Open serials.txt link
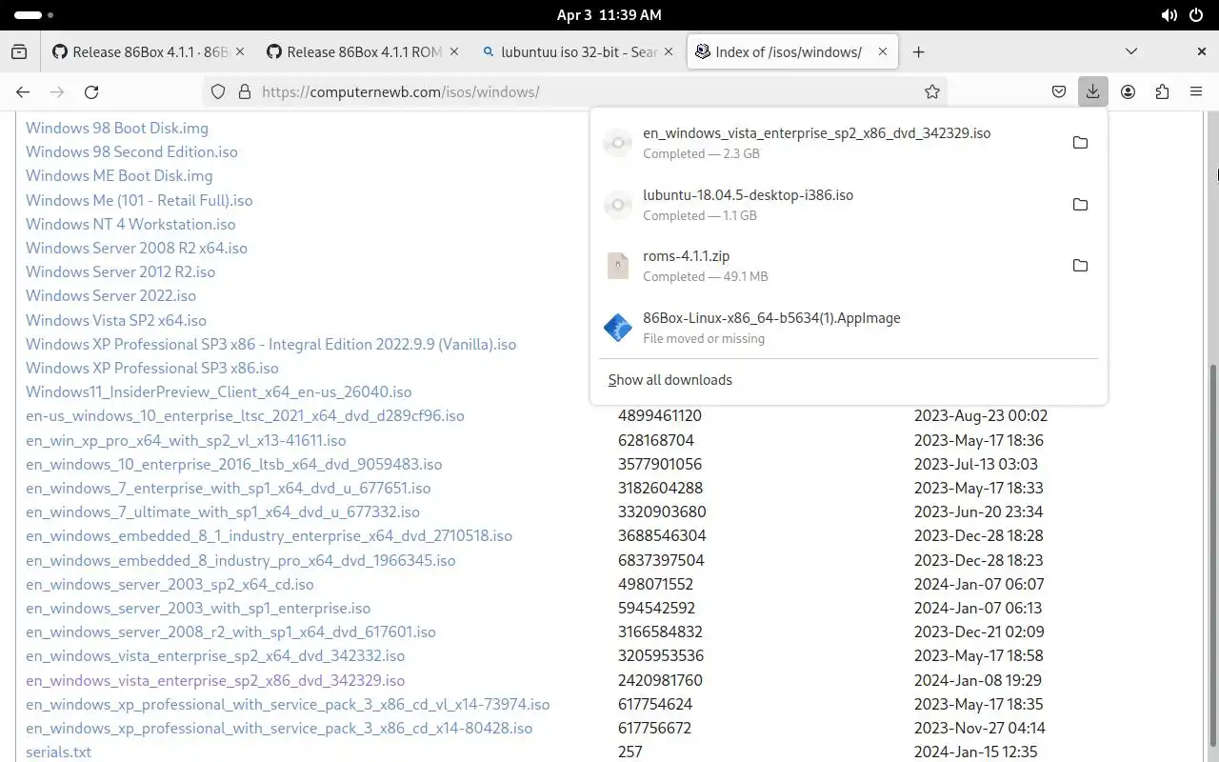The width and height of the screenshot is (1219, 762). tap(59, 752)
